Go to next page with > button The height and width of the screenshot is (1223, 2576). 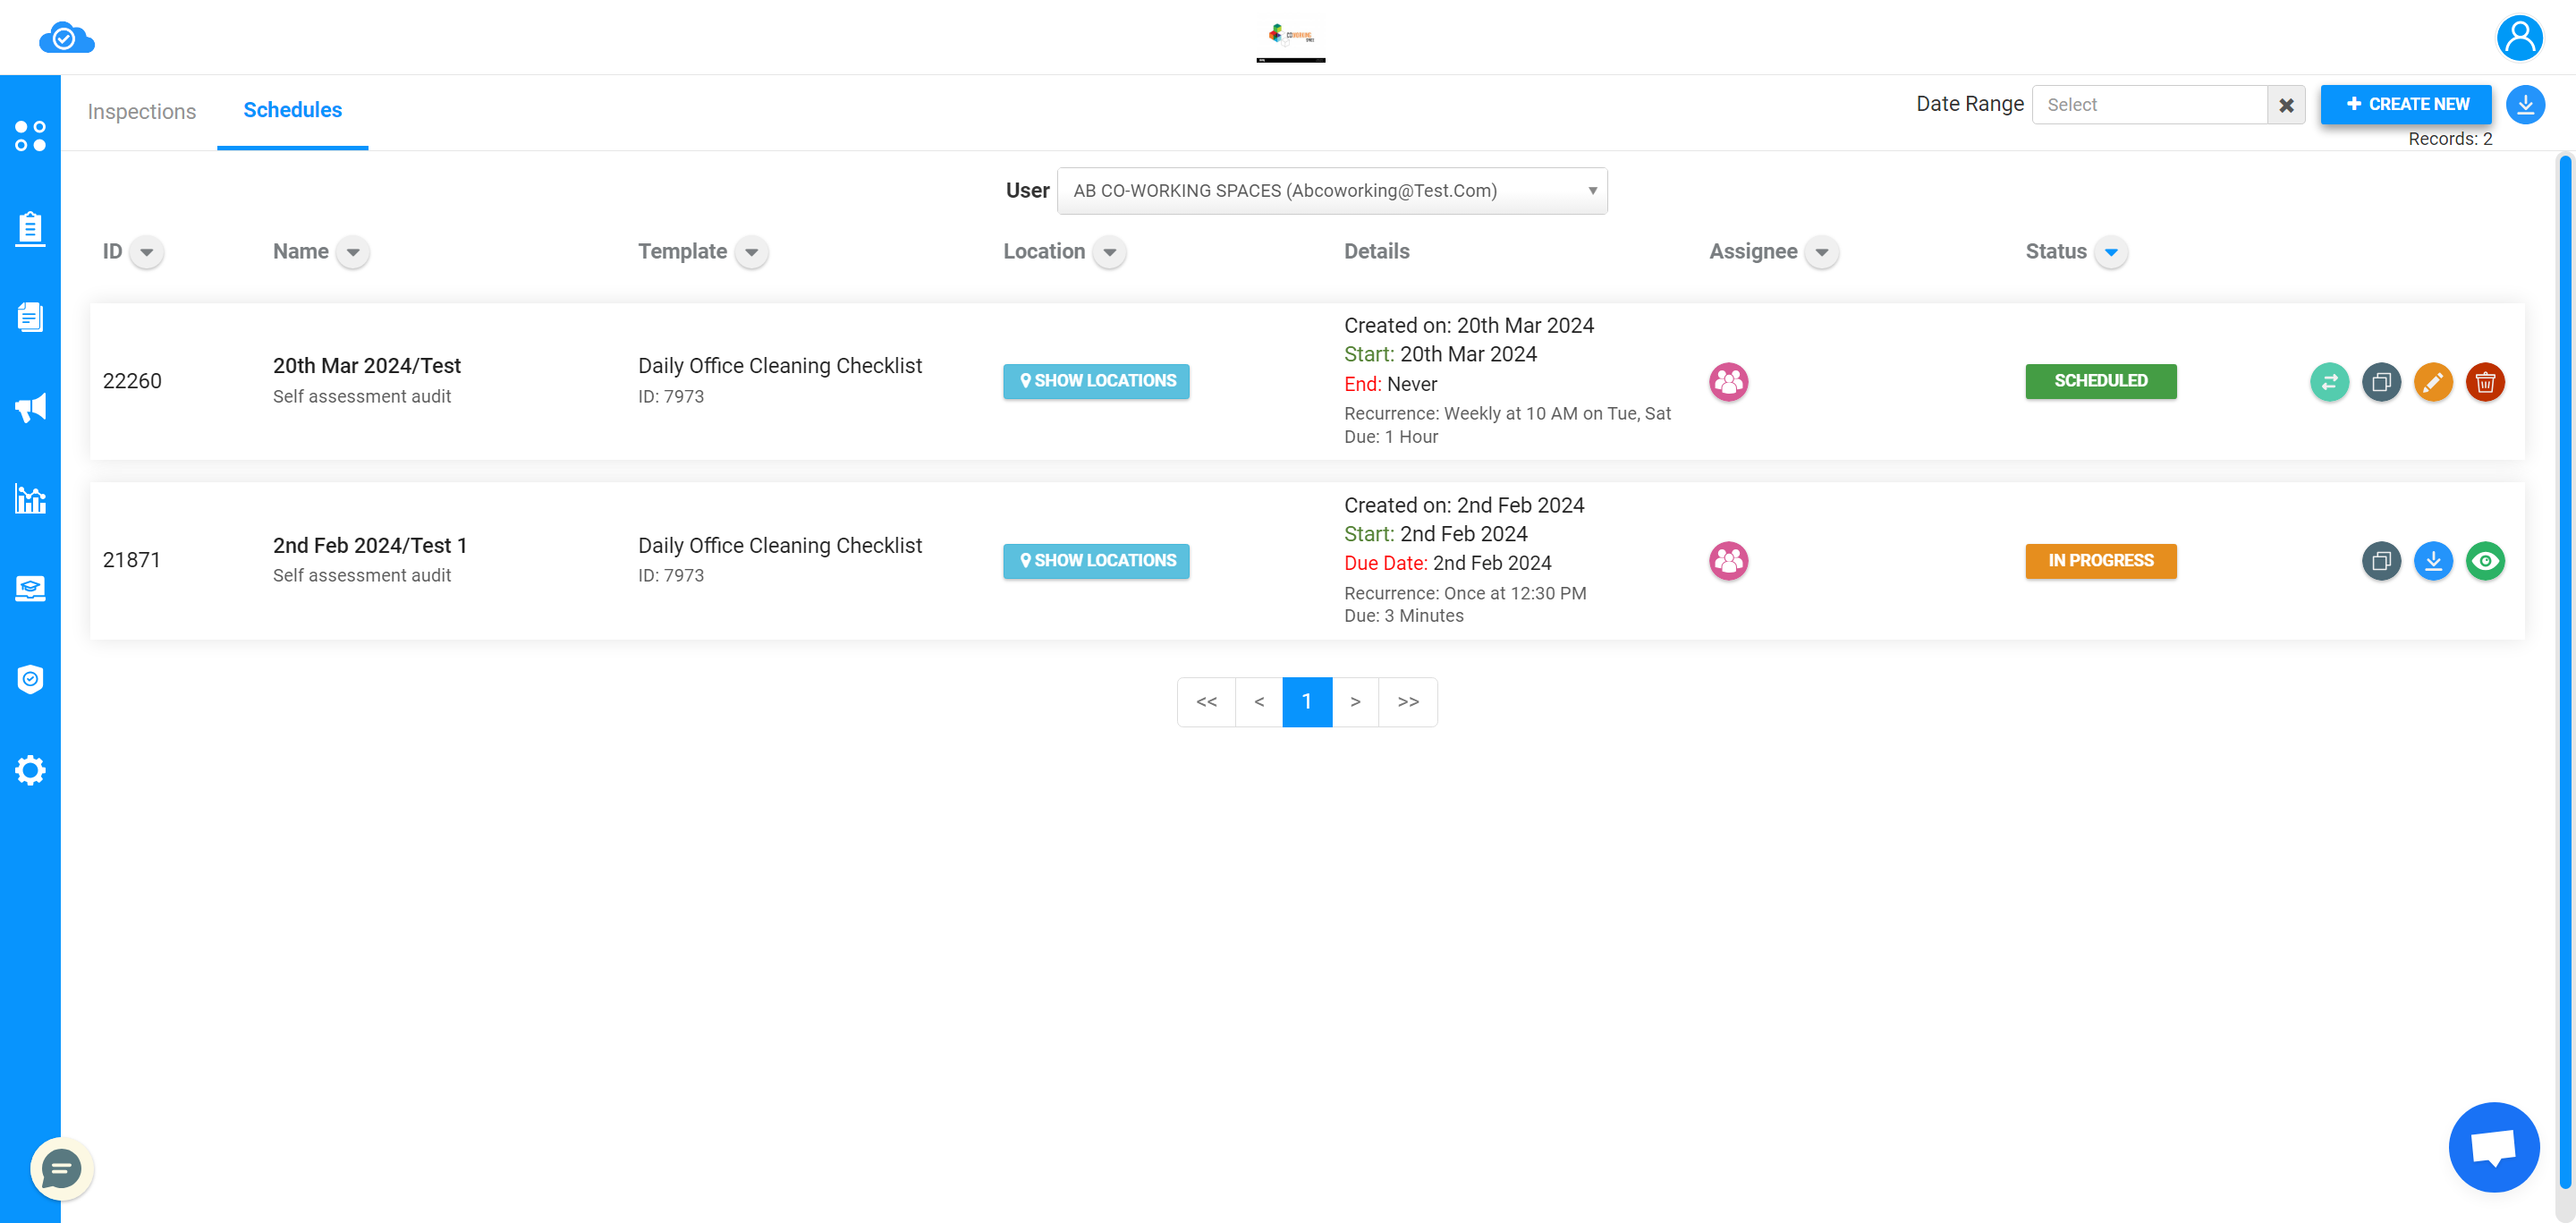point(1355,702)
